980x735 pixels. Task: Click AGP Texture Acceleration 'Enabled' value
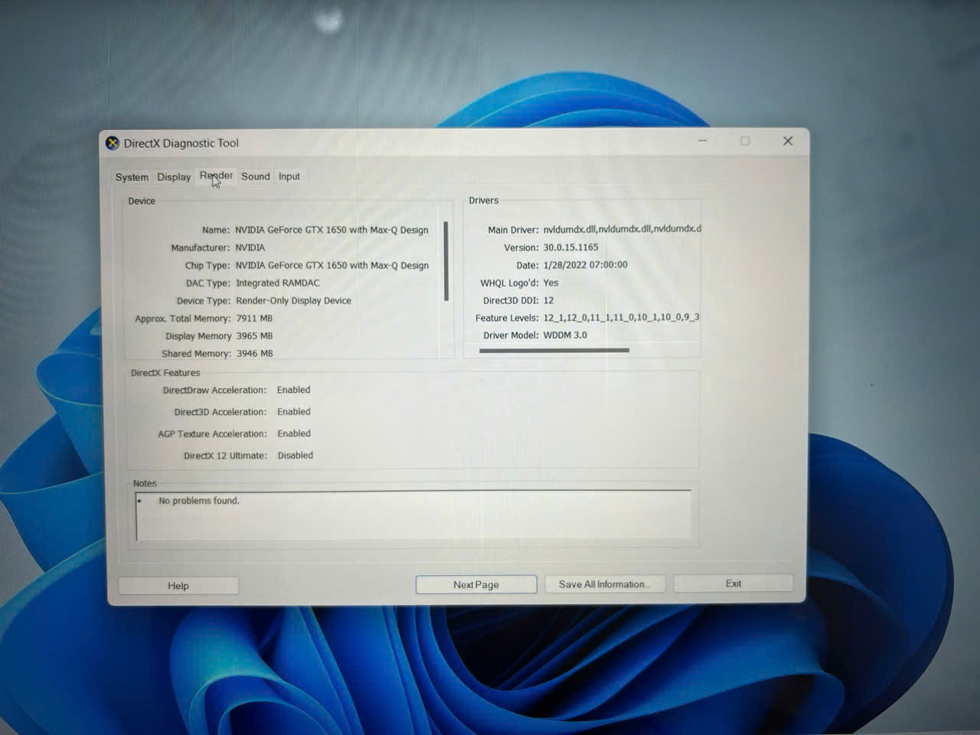294,433
